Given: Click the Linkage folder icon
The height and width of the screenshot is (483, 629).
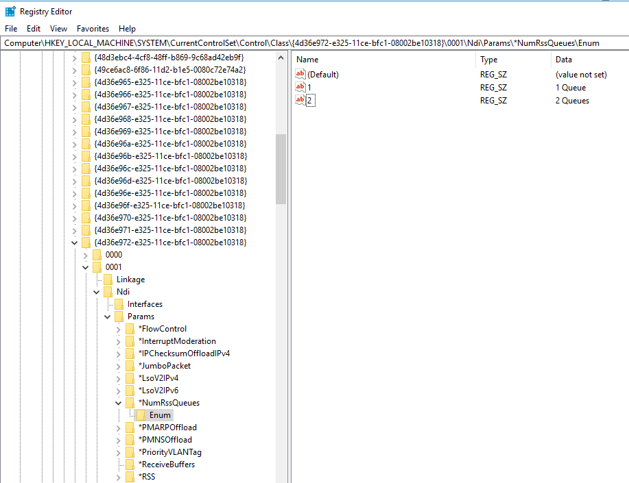Looking at the screenshot, I should (108, 280).
